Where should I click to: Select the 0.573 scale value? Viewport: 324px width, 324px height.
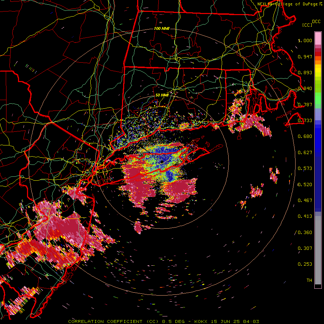pos(305,168)
